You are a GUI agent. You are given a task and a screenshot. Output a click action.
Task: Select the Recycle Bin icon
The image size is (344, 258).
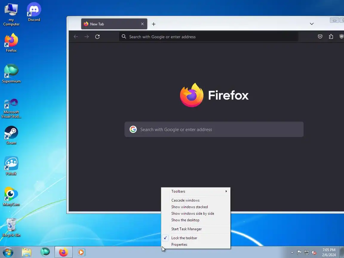[x=11, y=228]
